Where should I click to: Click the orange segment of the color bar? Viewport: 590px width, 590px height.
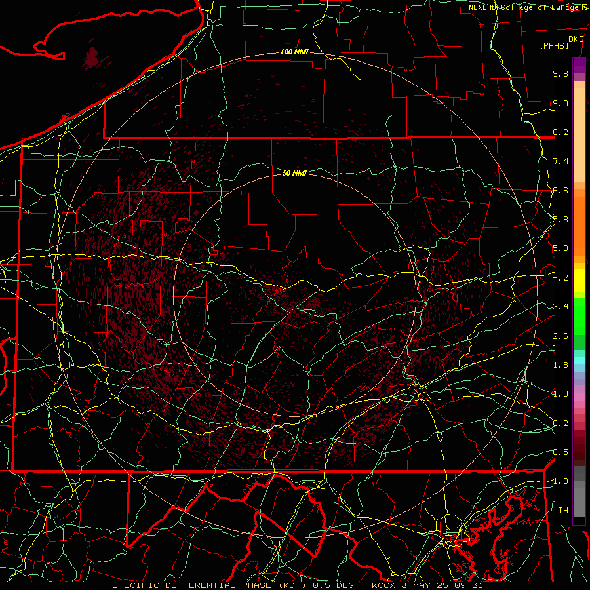pos(579,226)
